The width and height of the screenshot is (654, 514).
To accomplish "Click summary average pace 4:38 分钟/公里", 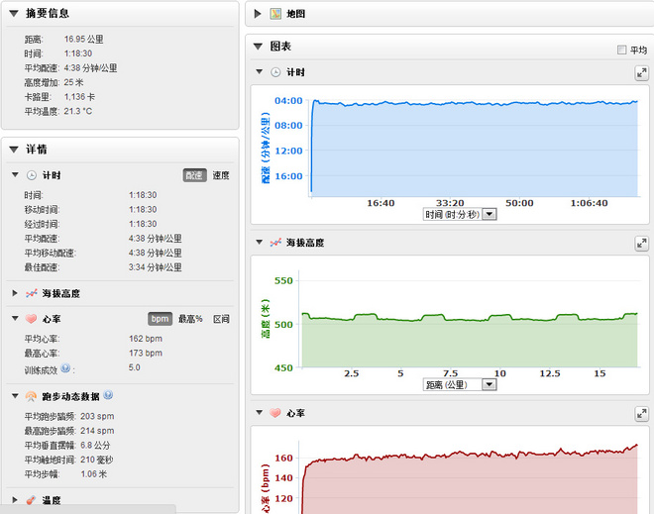I will tap(90, 68).
